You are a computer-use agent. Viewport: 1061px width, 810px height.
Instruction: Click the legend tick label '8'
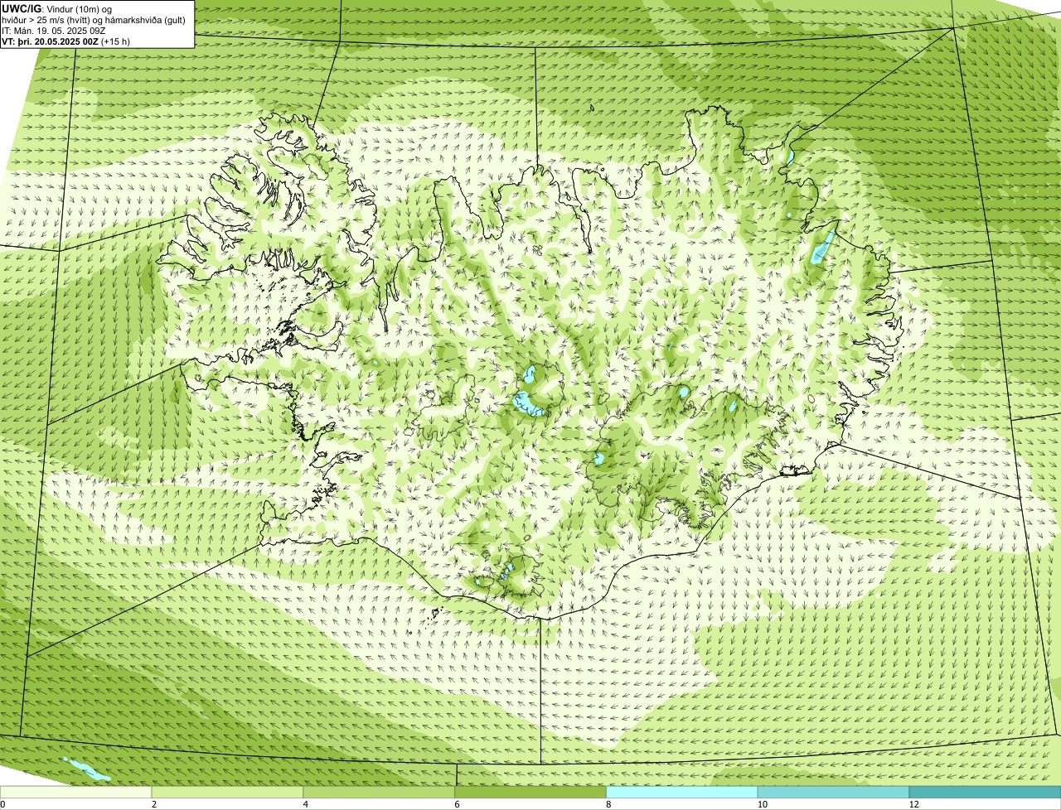tap(608, 804)
